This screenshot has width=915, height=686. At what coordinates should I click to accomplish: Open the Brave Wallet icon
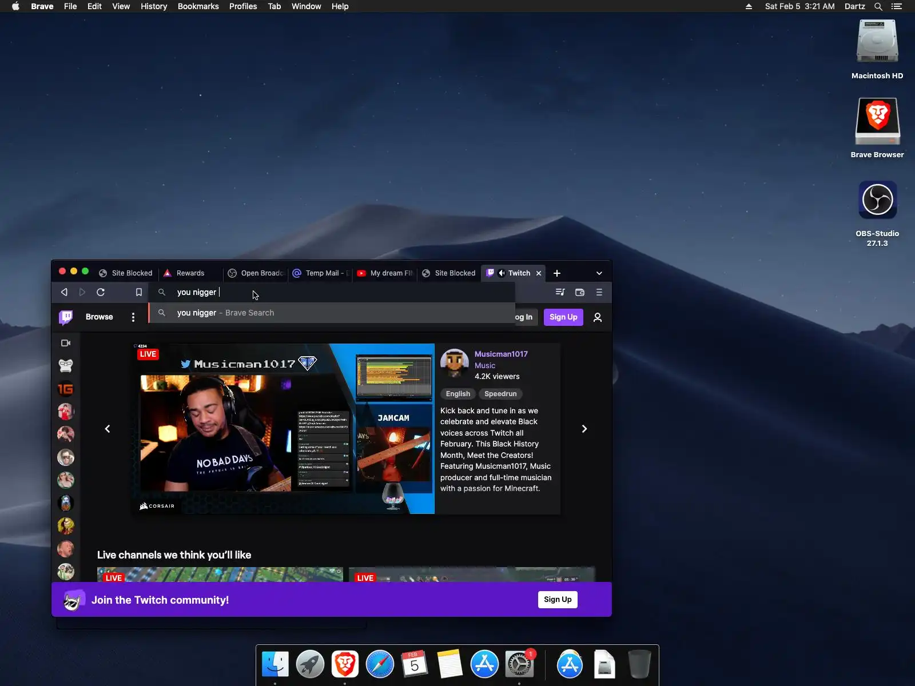tap(580, 292)
